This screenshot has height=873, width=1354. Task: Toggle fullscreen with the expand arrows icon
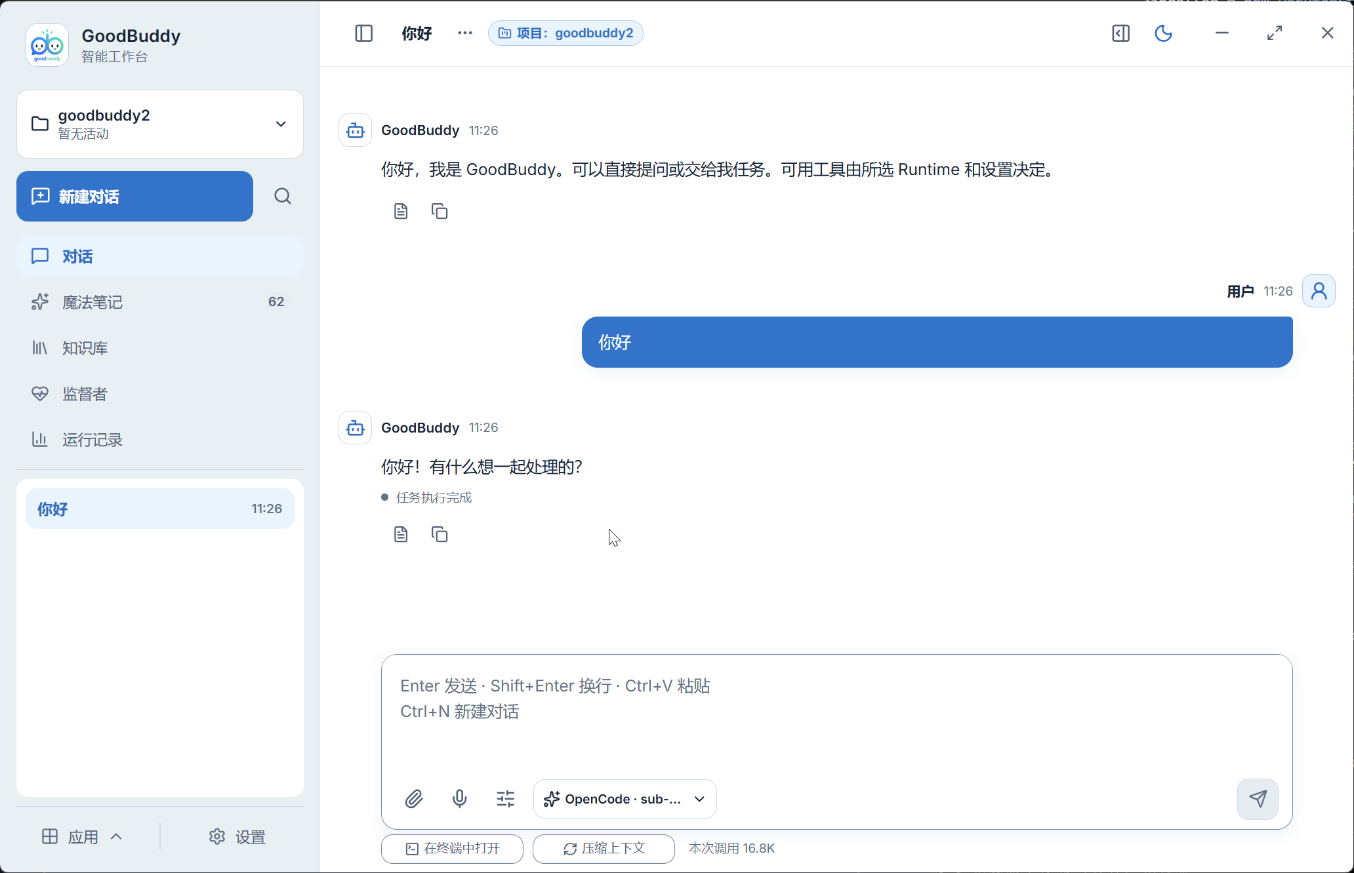pyautogui.click(x=1274, y=33)
